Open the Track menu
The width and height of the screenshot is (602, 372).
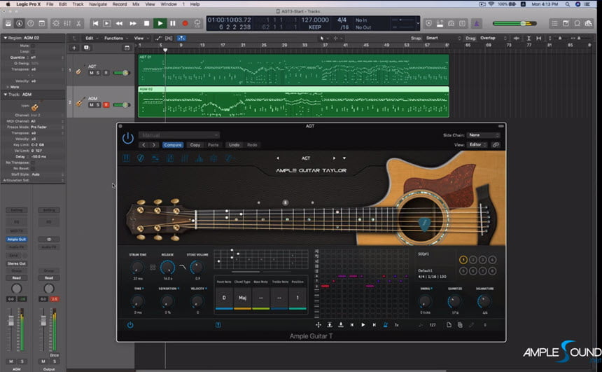pyautogui.click(x=78, y=4)
